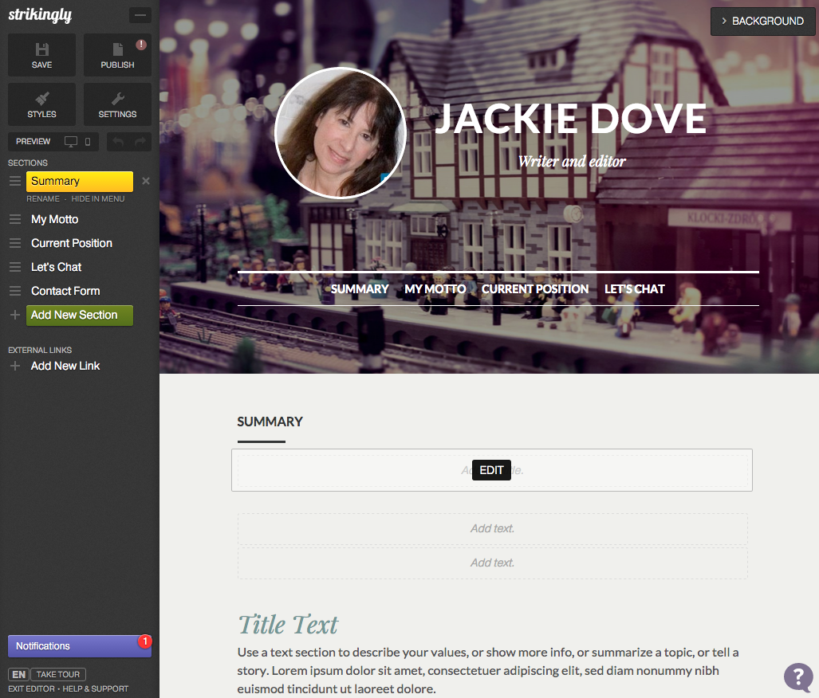Click the redo arrow
The image size is (819, 698).
click(x=140, y=142)
